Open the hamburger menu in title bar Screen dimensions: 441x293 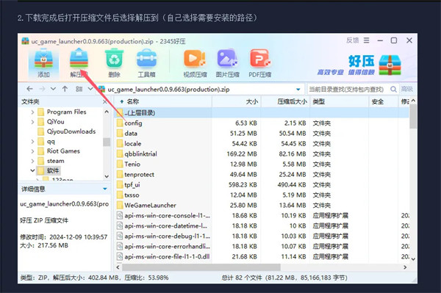366,40
